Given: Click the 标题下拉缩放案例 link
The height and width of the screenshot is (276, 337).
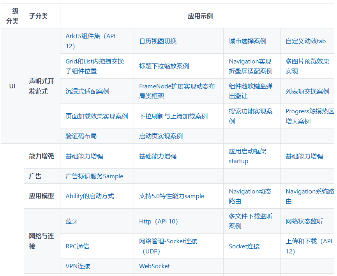Looking at the screenshot, I should [x=164, y=66].
